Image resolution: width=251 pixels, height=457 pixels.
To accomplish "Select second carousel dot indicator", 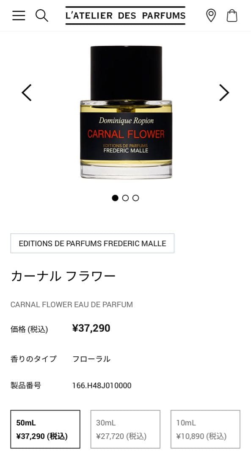I will [125, 198].
